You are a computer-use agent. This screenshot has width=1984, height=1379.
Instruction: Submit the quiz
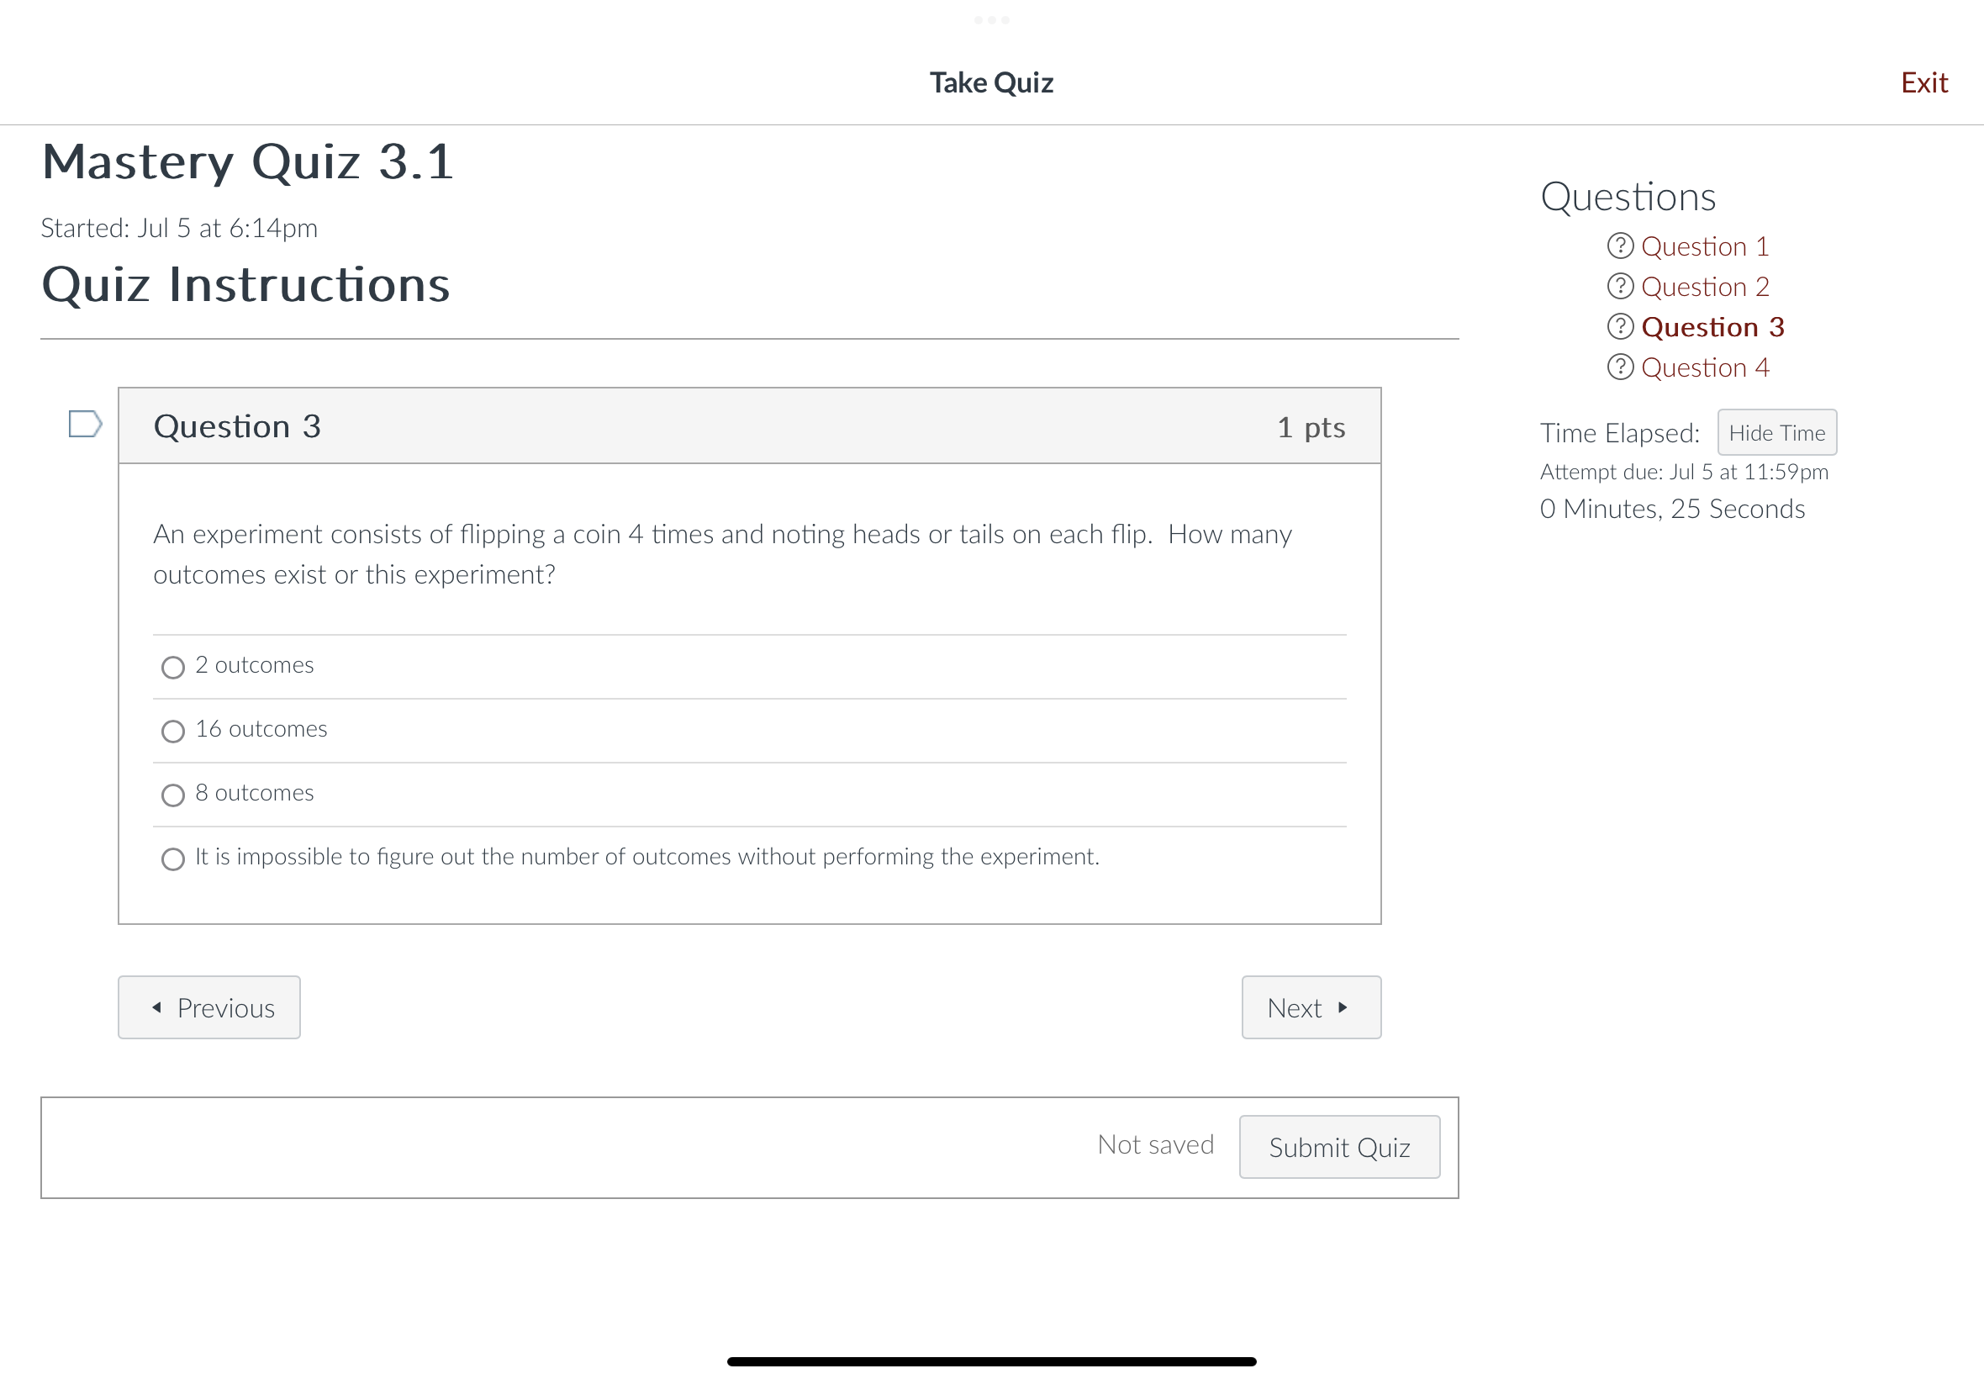point(1339,1147)
